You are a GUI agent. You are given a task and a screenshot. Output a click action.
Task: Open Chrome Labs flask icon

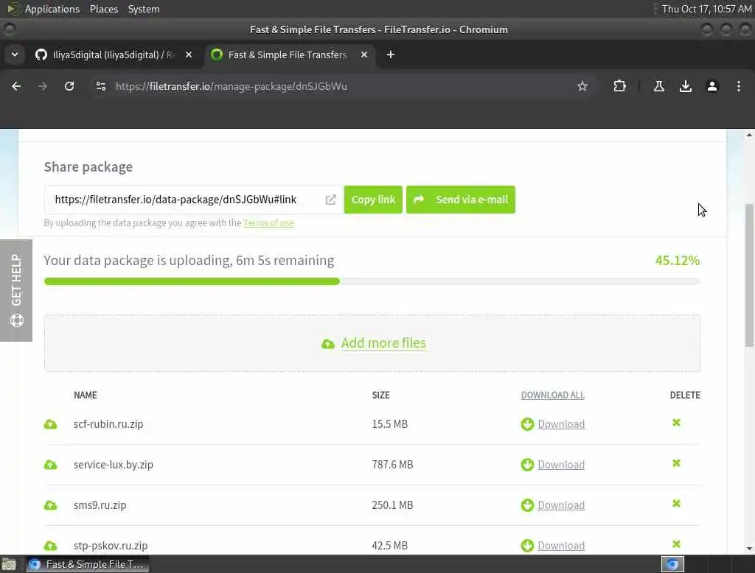point(658,86)
